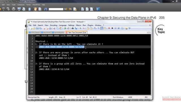Open the Comments menu in Foxit Reader
181x102 pixels.
21,5
